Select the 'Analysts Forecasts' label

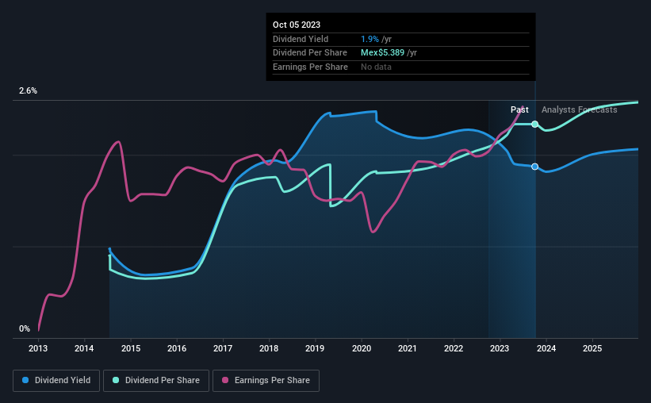[579, 109]
